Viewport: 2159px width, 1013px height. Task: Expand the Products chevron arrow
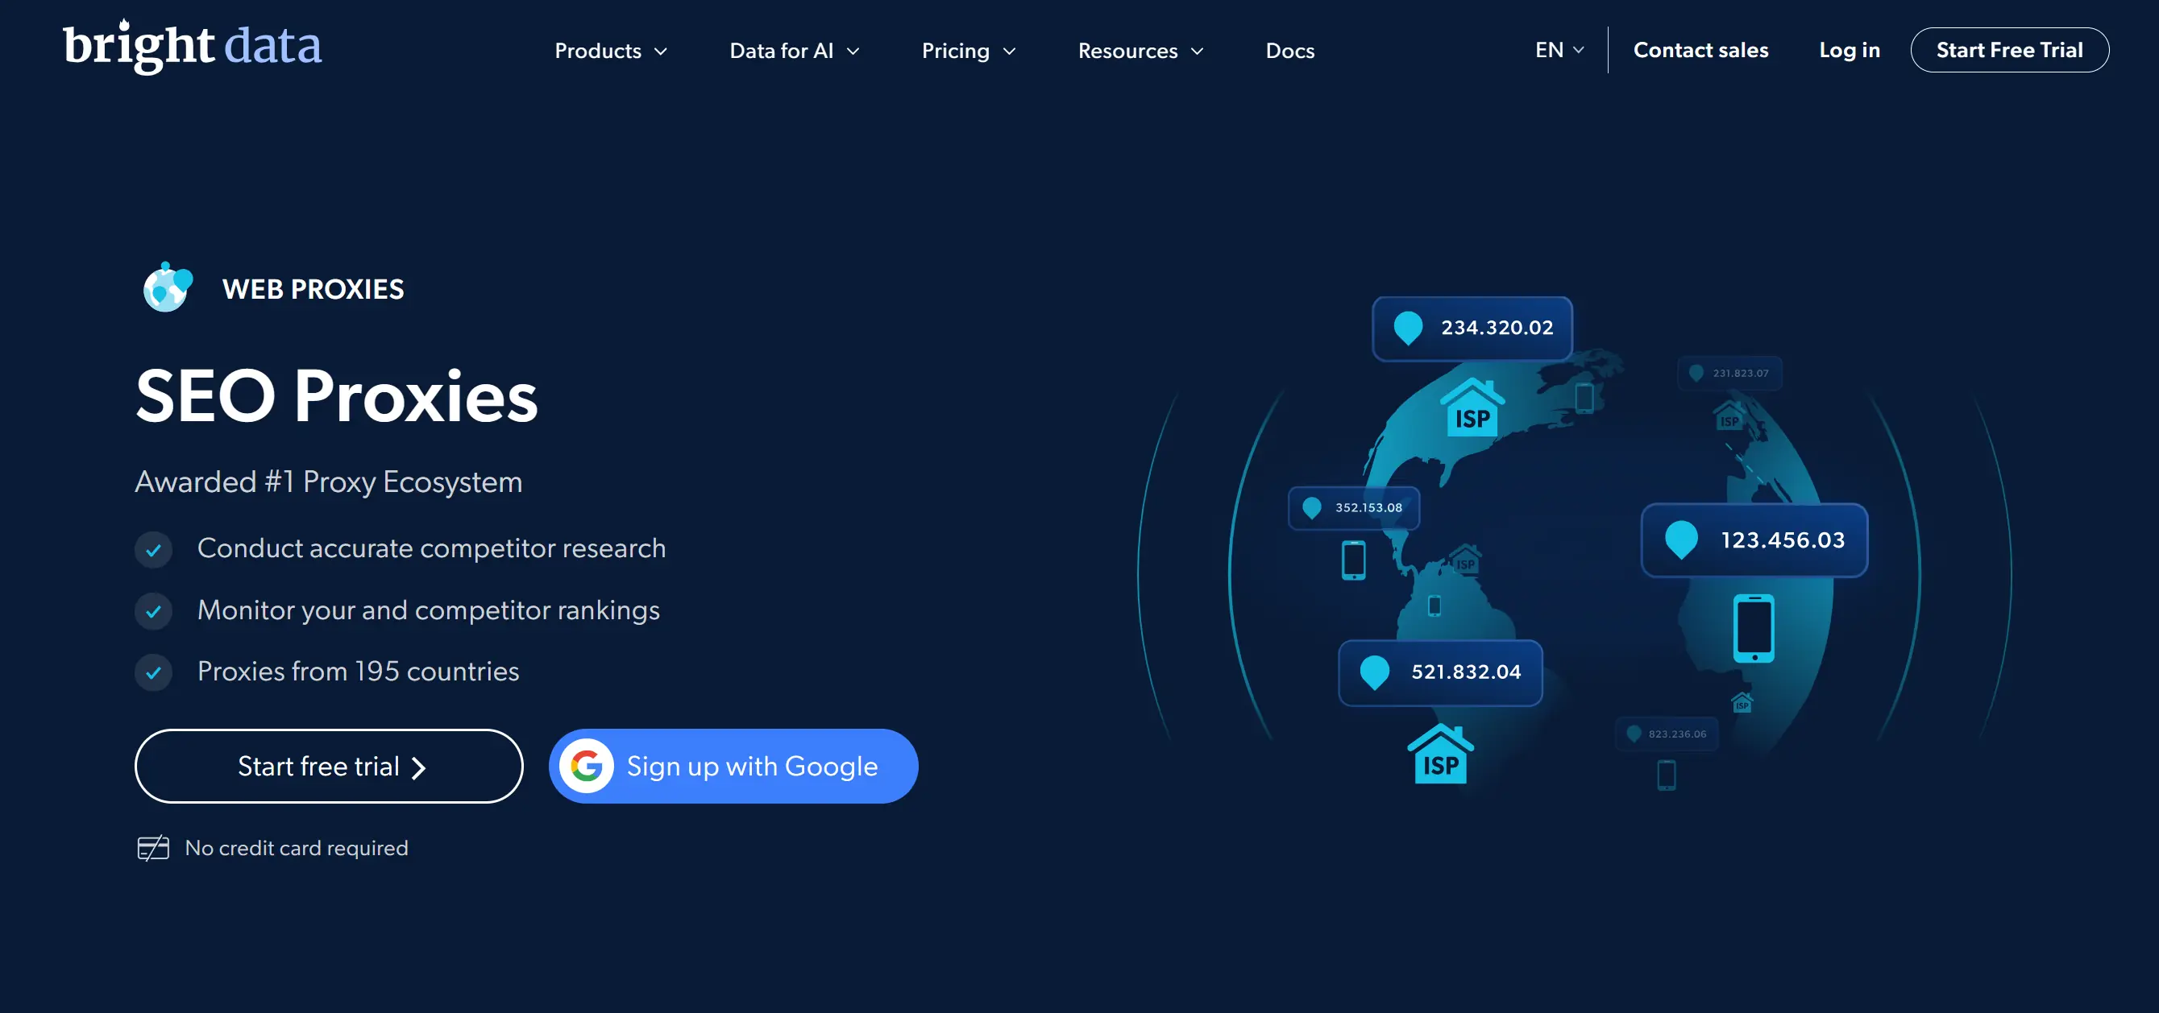point(661,52)
